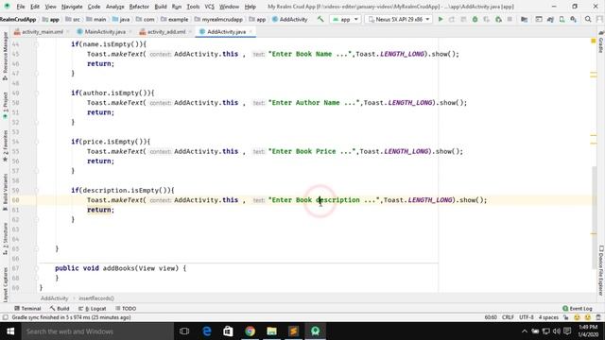Click the memory indicator trash icon in status bar

click(x=598, y=317)
